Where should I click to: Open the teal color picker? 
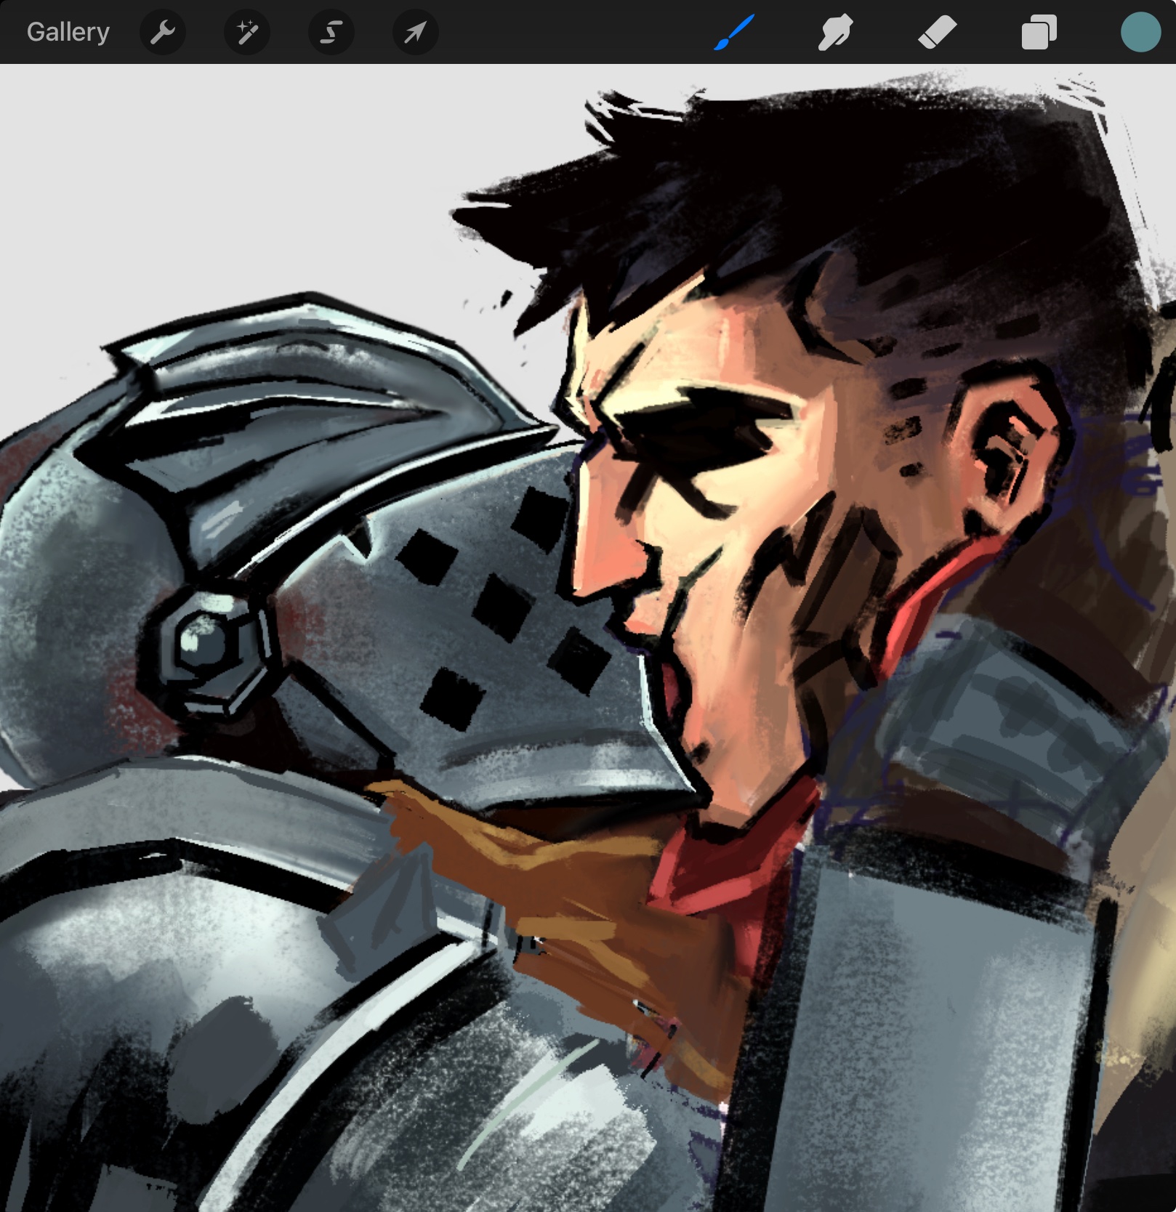tap(1140, 32)
